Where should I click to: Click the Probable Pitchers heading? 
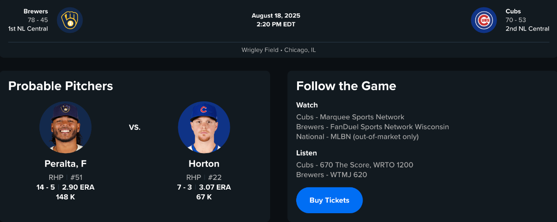pos(61,86)
